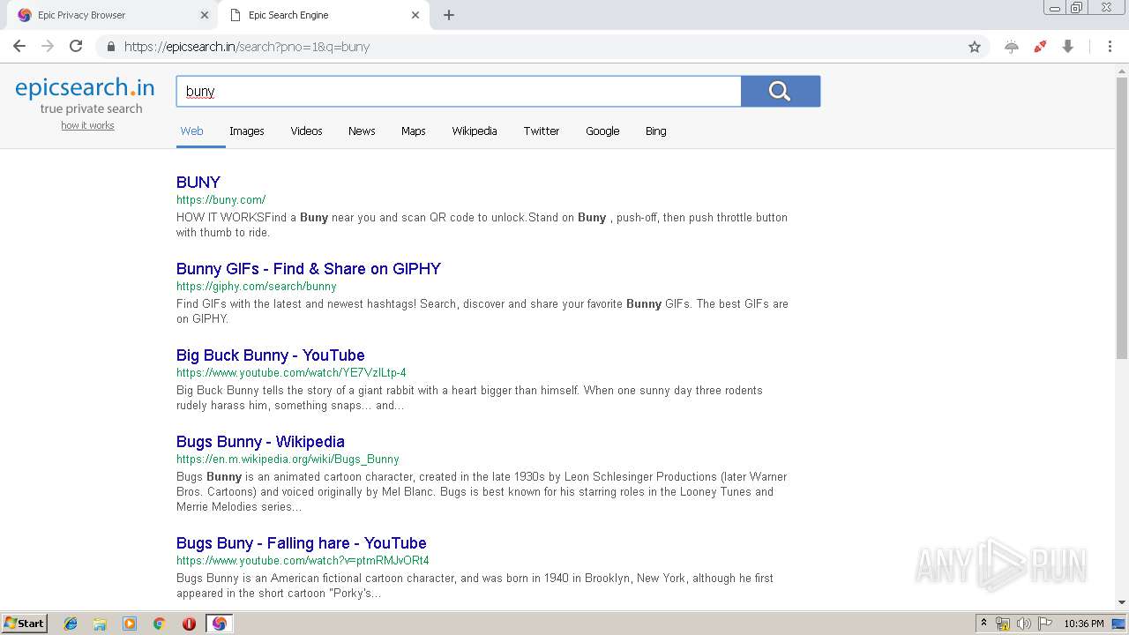Select the Images search tab
1129x635 pixels.
[247, 131]
